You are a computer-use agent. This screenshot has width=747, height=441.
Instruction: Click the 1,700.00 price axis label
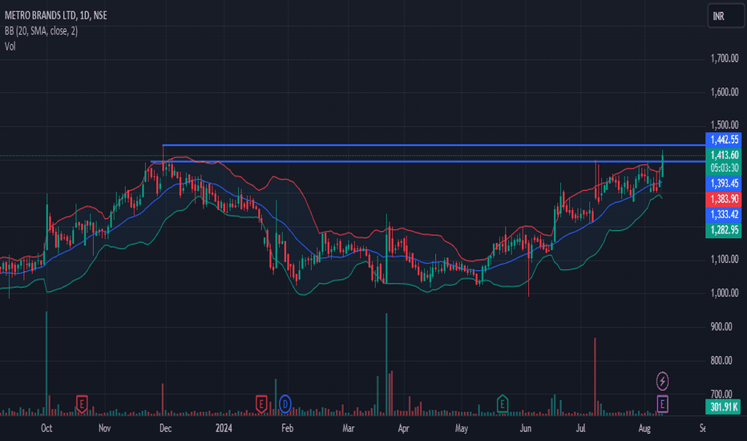click(x=724, y=59)
